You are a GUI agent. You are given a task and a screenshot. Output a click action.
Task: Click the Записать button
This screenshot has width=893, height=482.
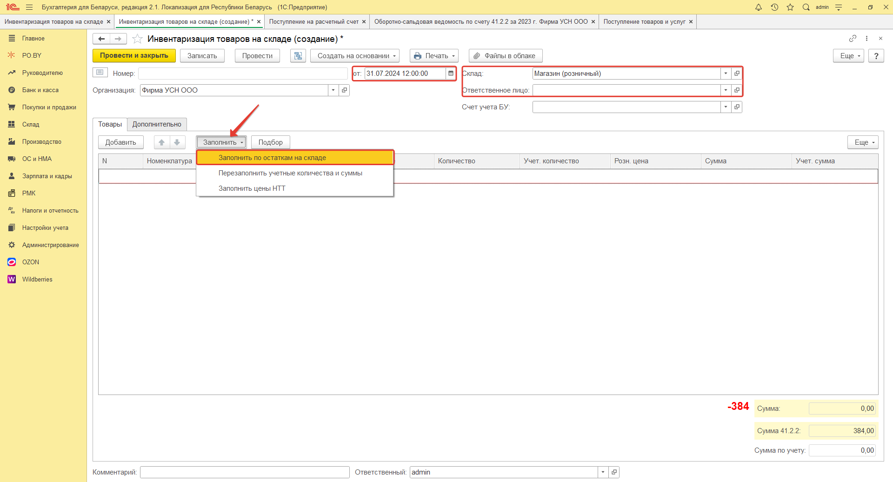click(202, 56)
